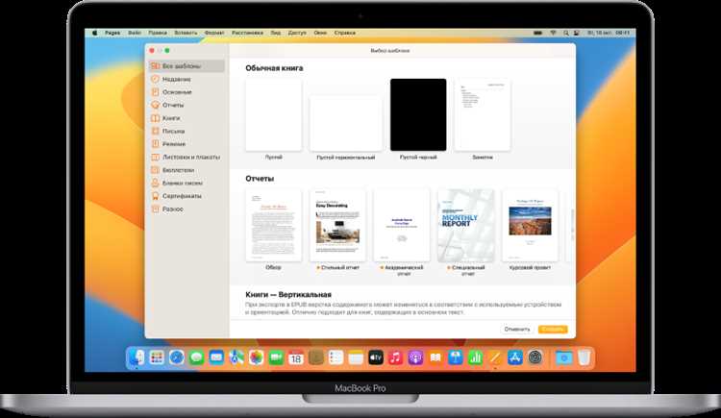
Task: Select Сертификаты category in sidebar
Action: click(x=186, y=196)
